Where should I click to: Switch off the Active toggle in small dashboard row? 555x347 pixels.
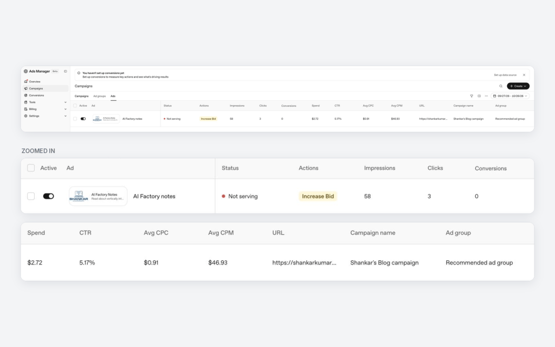(x=83, y=119)
